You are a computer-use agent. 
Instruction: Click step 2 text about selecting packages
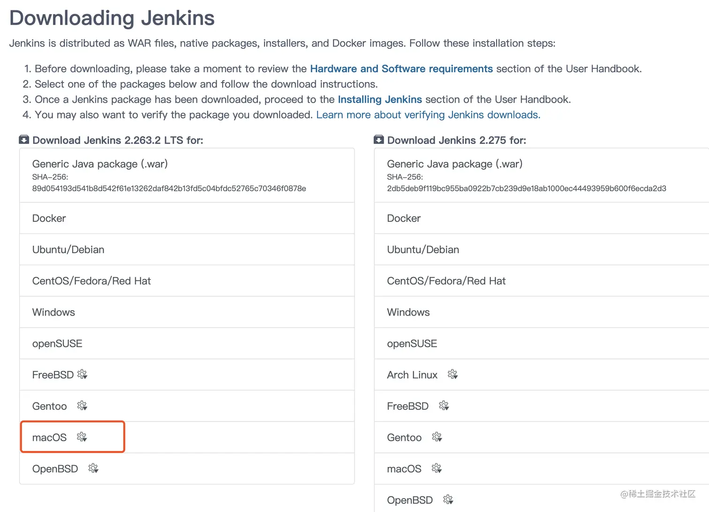pos(206,84)
